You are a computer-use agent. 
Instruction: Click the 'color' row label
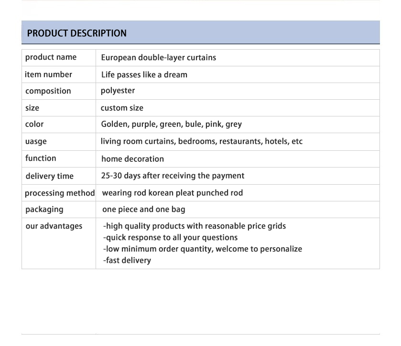click(34, 124)
